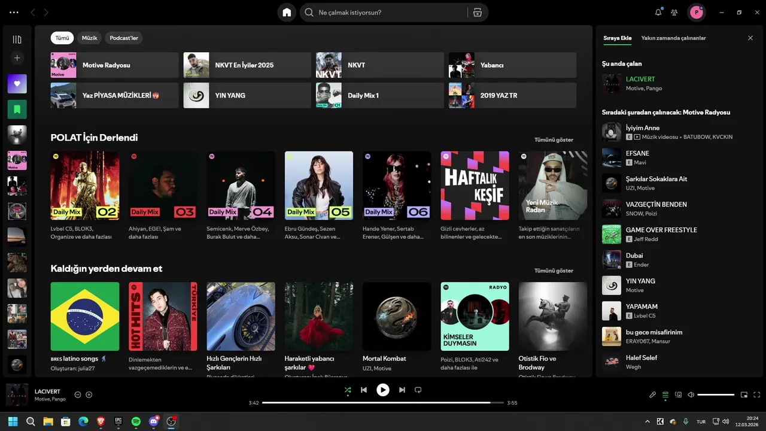
Task: Open 2019 YAZ TR shortcut
Action: [512, 95]
